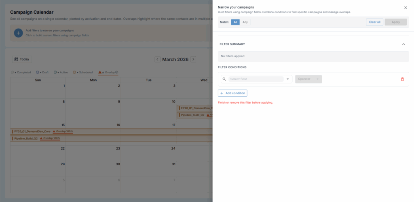Set Match to Any
This screenshot has height=202, width=414.
(x=245, y=22)
